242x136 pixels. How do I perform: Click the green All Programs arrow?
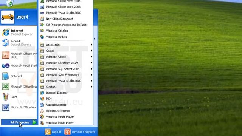(34, 122)
